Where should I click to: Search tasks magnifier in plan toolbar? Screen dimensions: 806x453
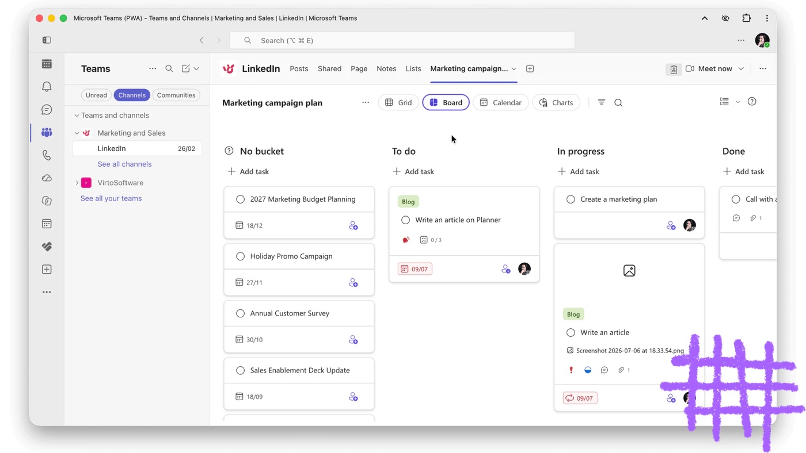618,103
